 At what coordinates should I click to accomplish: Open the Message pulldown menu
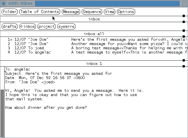[x=71, y=12]
